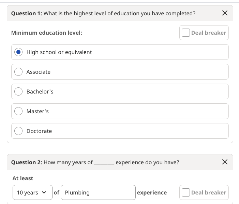Select the High school or equivalent radio button

point(19,52)
